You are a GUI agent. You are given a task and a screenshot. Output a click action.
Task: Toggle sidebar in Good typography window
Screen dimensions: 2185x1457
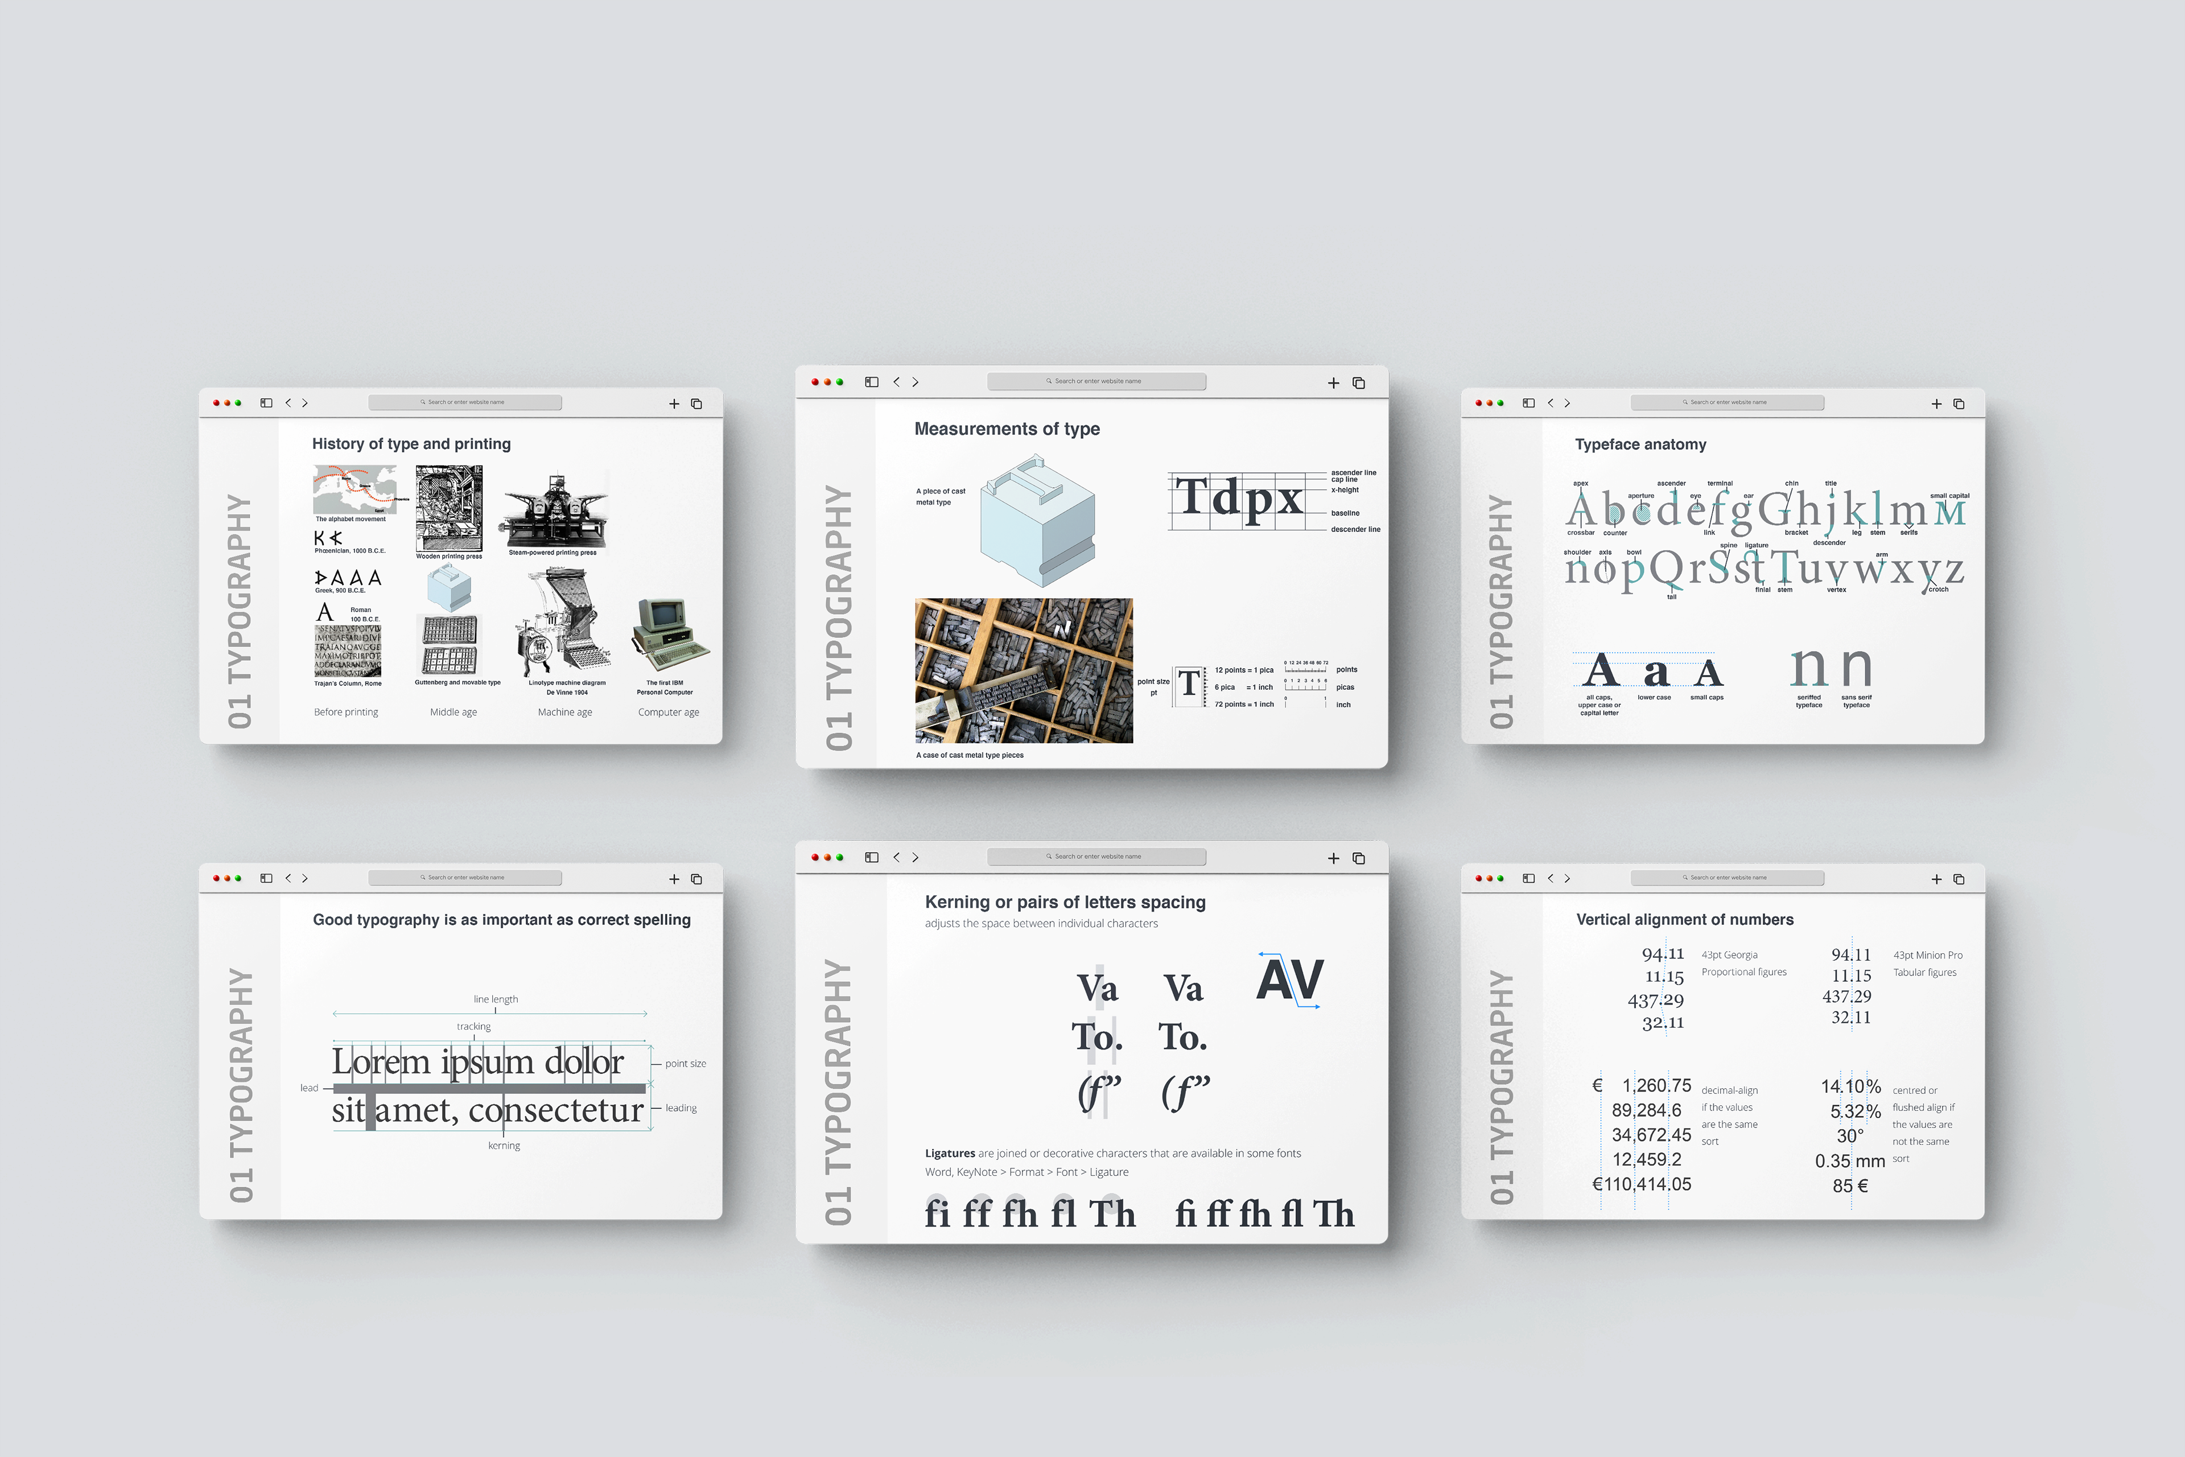click(267, 878)
